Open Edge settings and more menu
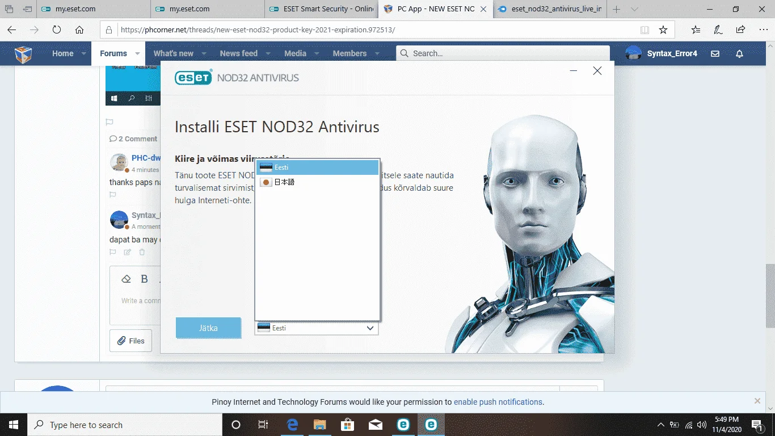Viewport: 775px width, 436px height. pos(763,30)
